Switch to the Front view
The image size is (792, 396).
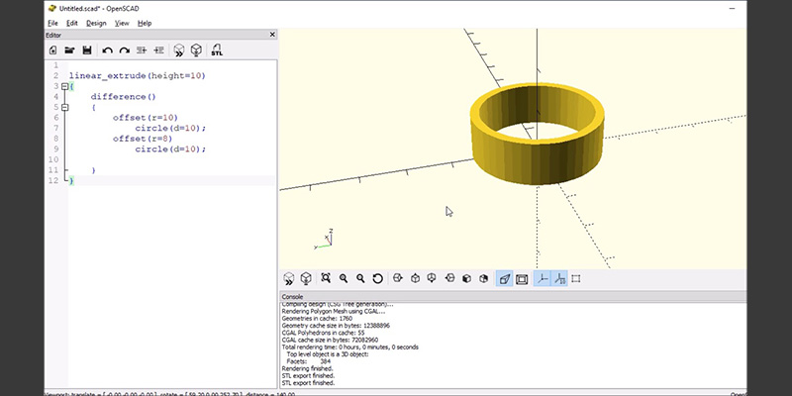tap(466, 278)
